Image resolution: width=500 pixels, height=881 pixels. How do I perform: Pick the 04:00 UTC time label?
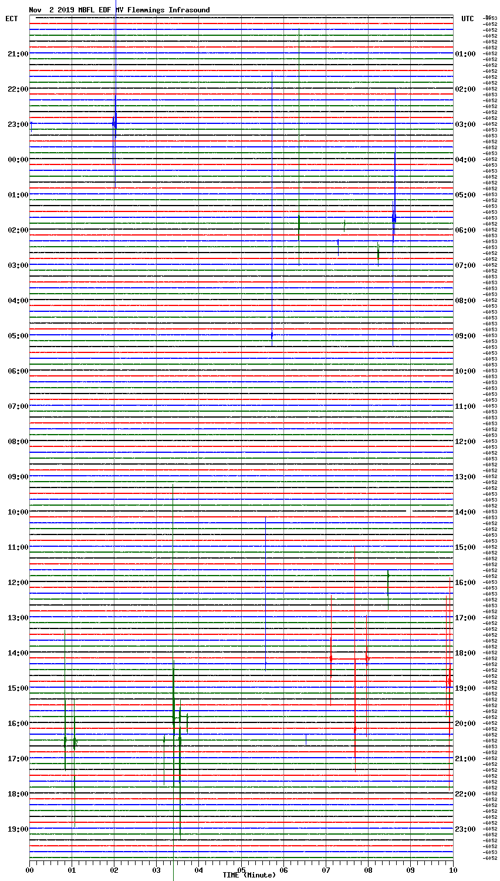465,160
